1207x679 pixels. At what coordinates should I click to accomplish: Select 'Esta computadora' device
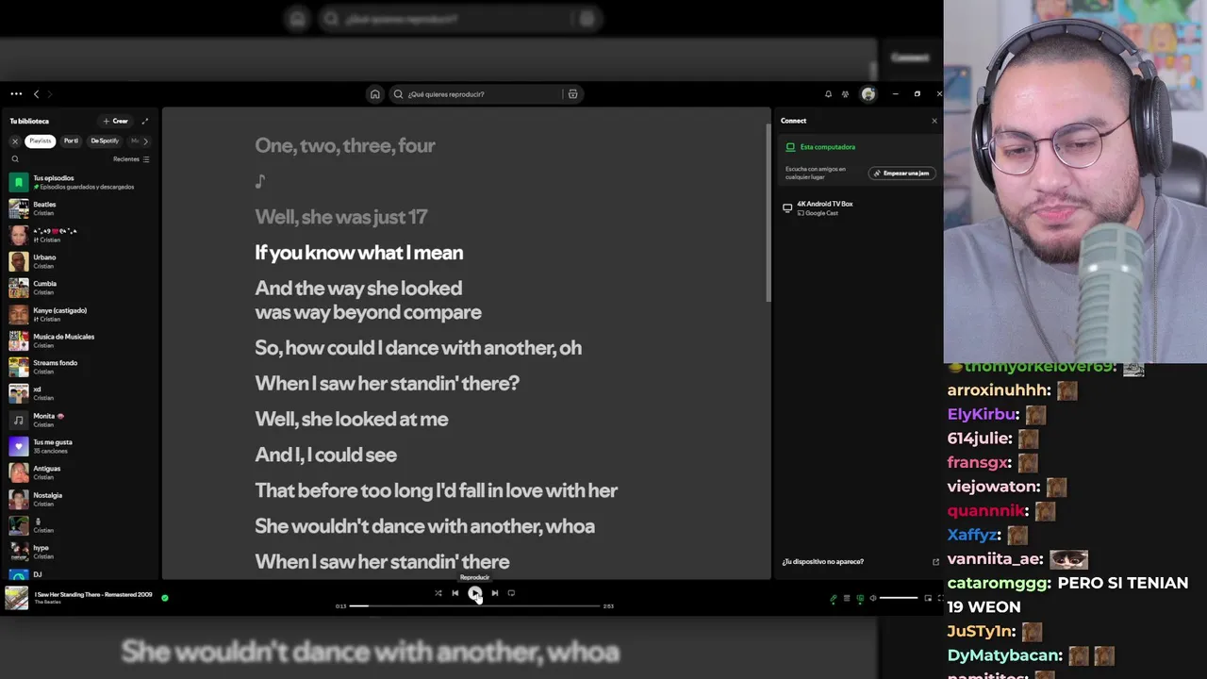tap(820, 147)
